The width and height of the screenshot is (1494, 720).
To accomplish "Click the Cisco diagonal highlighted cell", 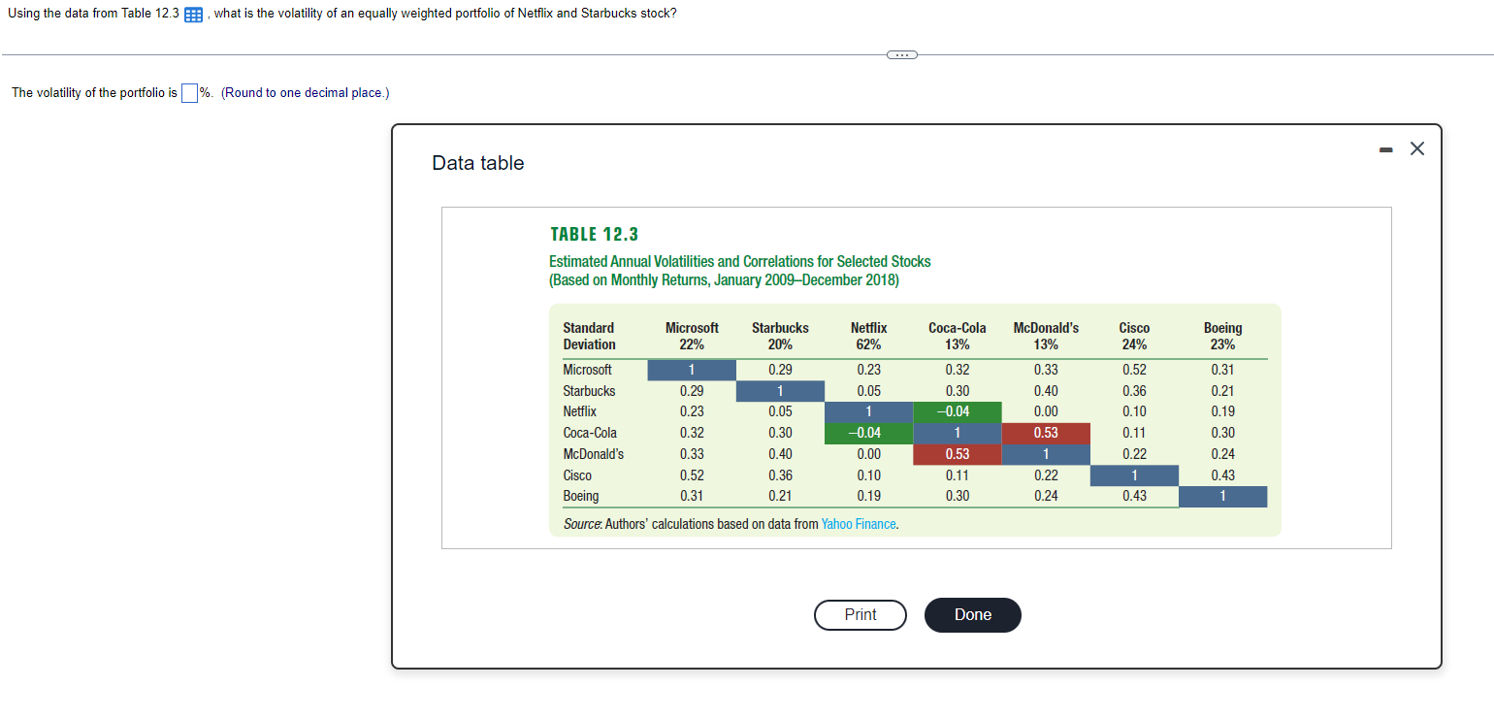I will pyautogui.click(x=1133, y=475).
